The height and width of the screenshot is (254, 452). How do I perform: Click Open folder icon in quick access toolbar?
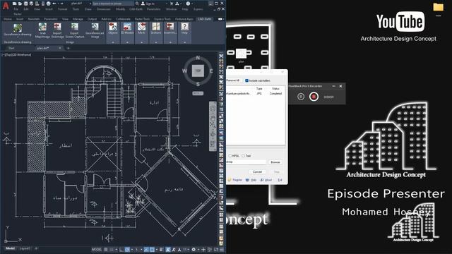click(20, 4)
